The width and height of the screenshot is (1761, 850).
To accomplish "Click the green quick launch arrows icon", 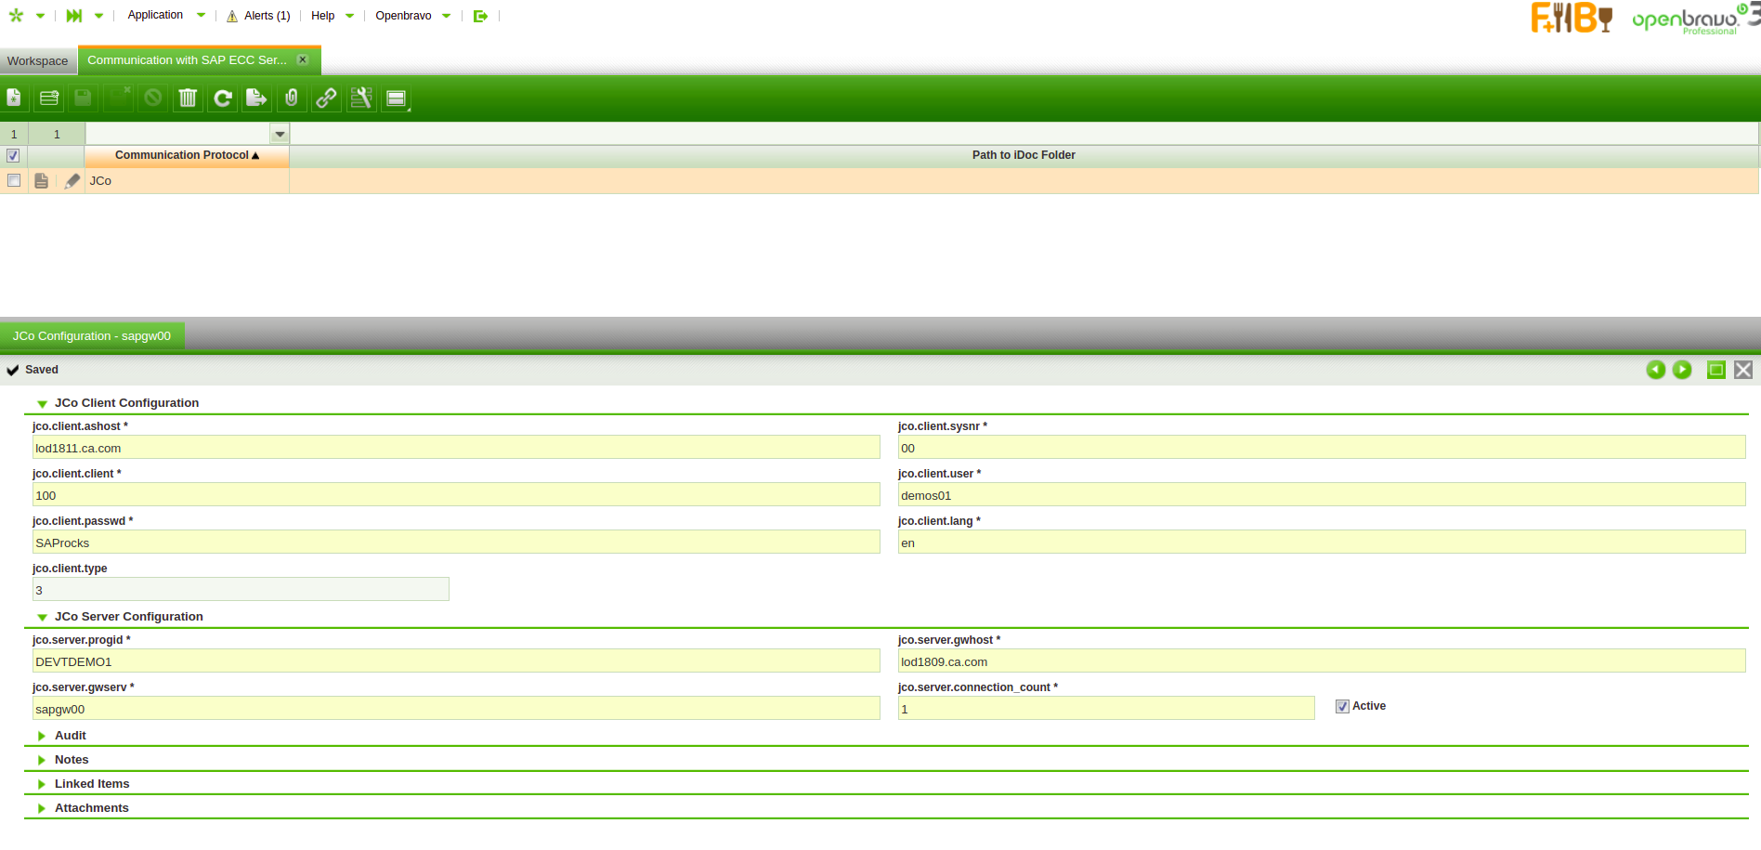I will (x=74, y=15).
